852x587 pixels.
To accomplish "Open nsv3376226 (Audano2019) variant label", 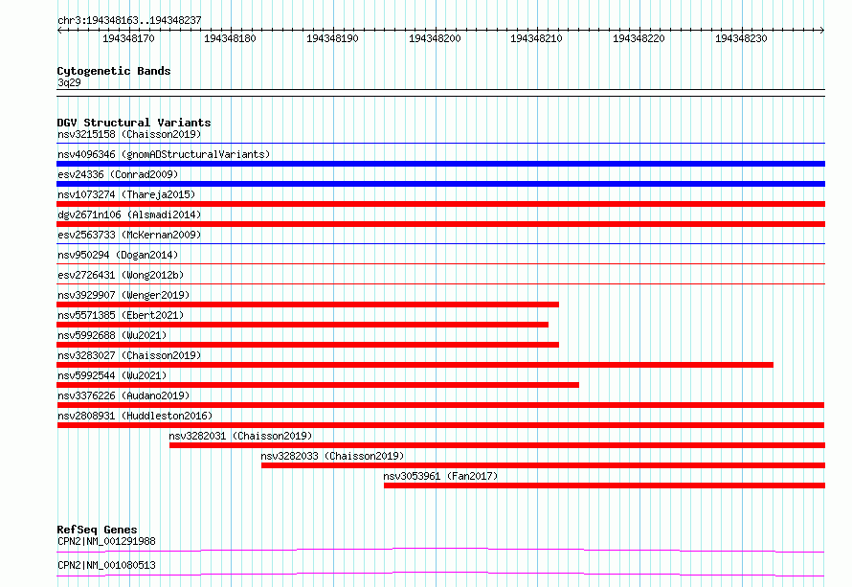I will [x=123, y=395].
